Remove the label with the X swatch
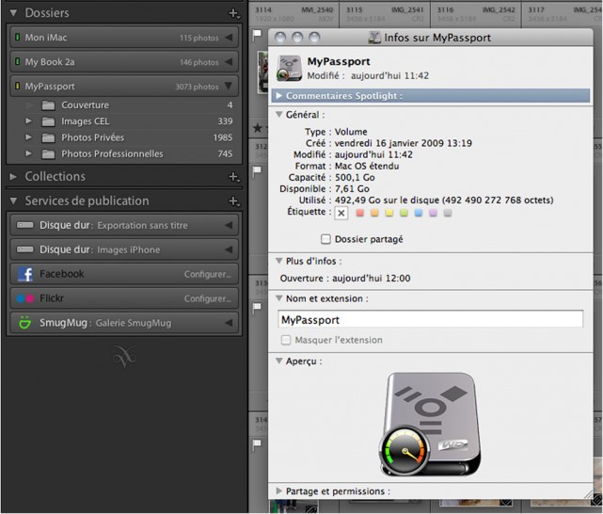This screenshot has height=514, width=603. tap(341, 213)
